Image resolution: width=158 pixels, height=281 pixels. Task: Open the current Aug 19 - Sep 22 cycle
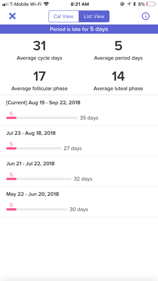point(79,110)
